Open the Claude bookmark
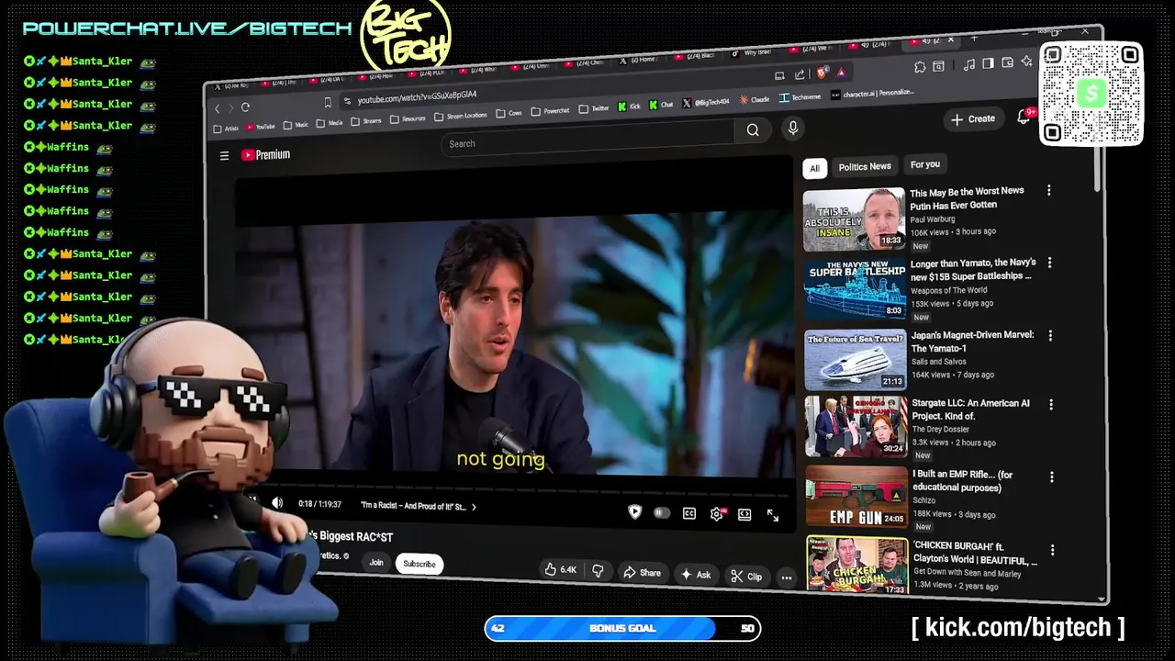 (755, 99)
